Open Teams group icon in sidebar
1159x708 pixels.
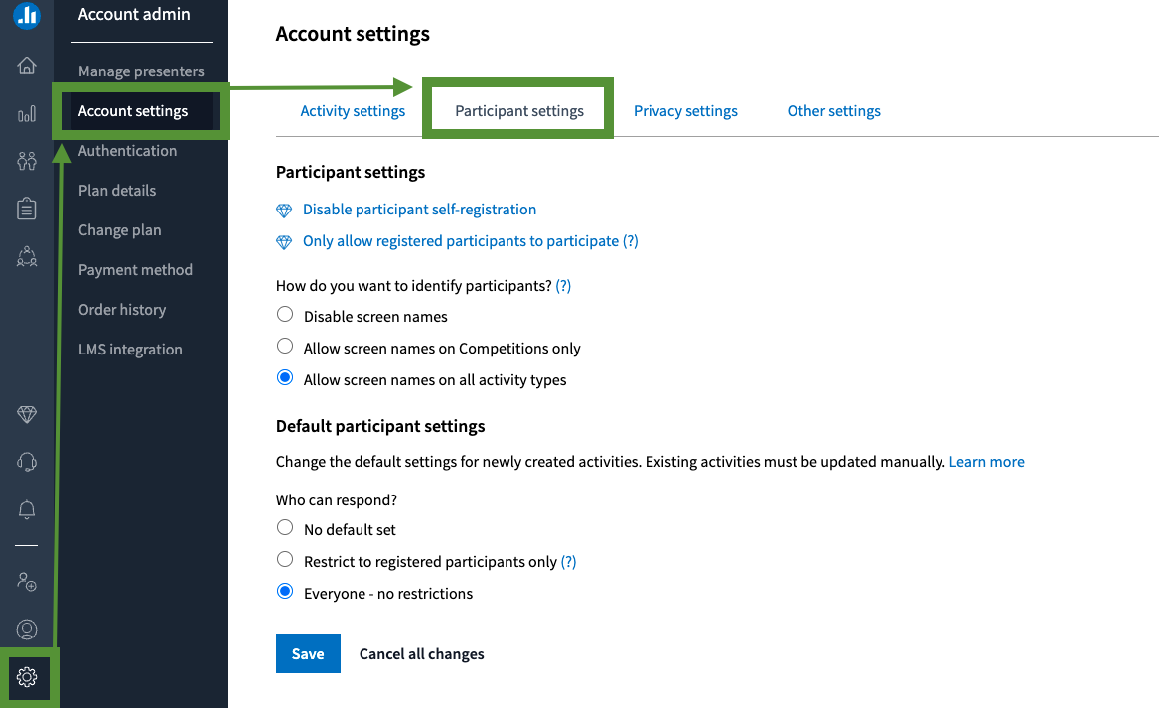(27, 256)
